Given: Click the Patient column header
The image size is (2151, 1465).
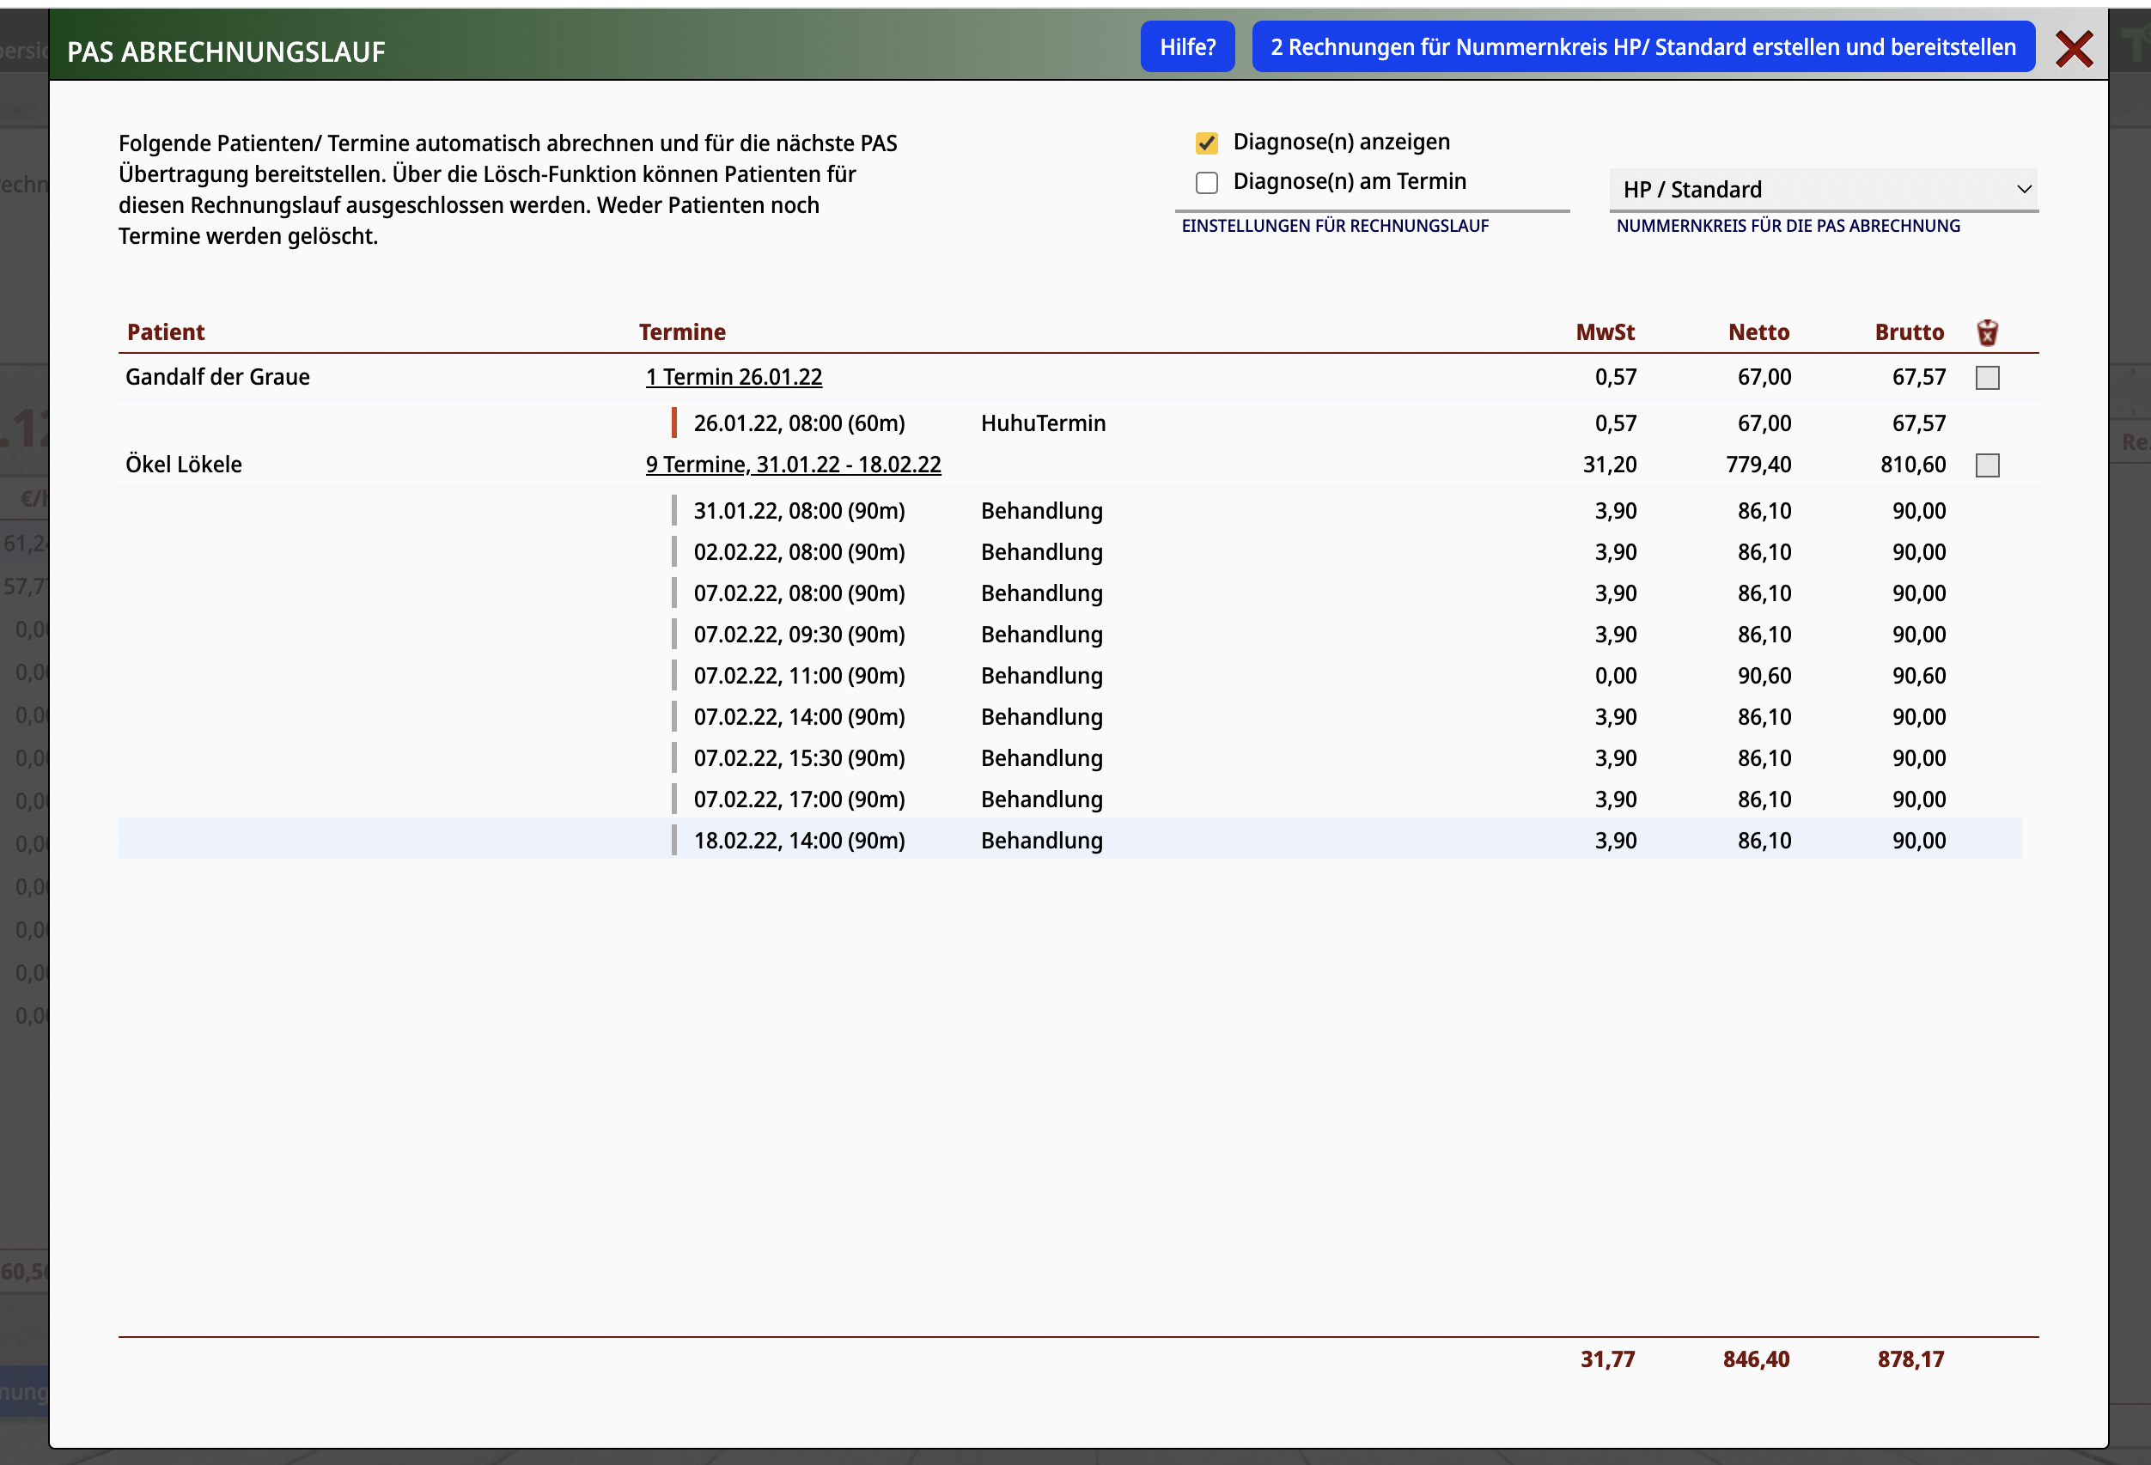Looking at the screenshot, I should tap(166, 332).
